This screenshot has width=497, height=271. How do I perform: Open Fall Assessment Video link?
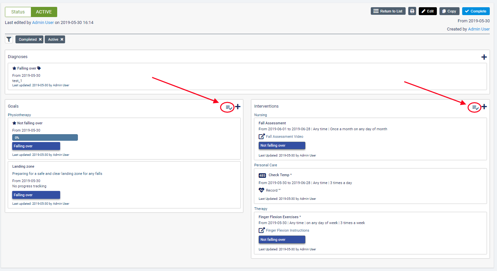tap(284, 136)
